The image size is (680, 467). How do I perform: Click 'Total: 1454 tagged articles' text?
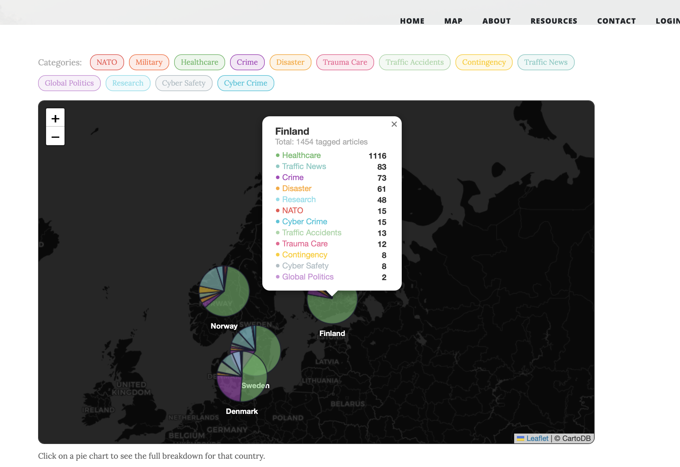coord(321,142)
